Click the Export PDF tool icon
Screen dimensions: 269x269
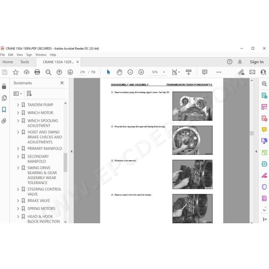click(x=264, y=95)
